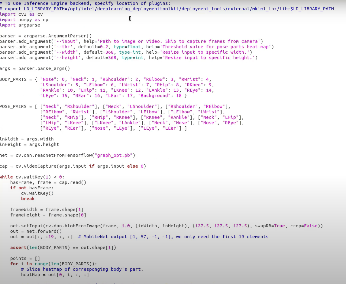The width and height of the screenshot is (346, 284).
Task: Click the "graph_opt.pb" string literal
Action: pos(113,156)
